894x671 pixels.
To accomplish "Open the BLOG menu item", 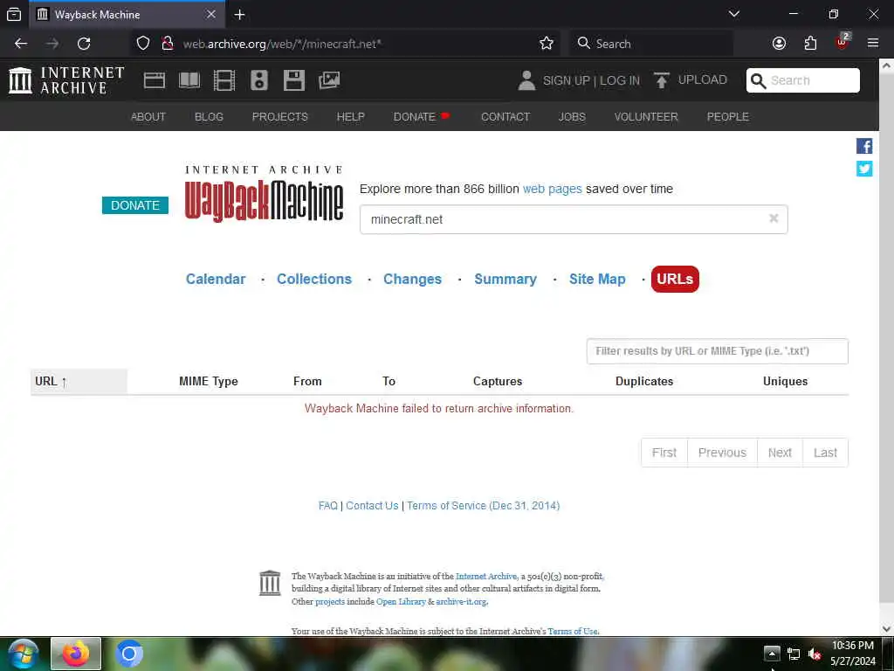I will (209, 117).
